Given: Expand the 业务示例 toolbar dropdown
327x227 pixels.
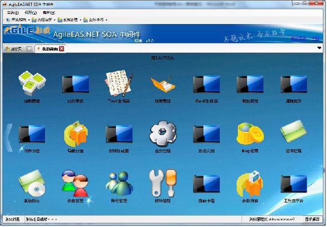Looking at the screenshot, I should (x=106, y=20).
